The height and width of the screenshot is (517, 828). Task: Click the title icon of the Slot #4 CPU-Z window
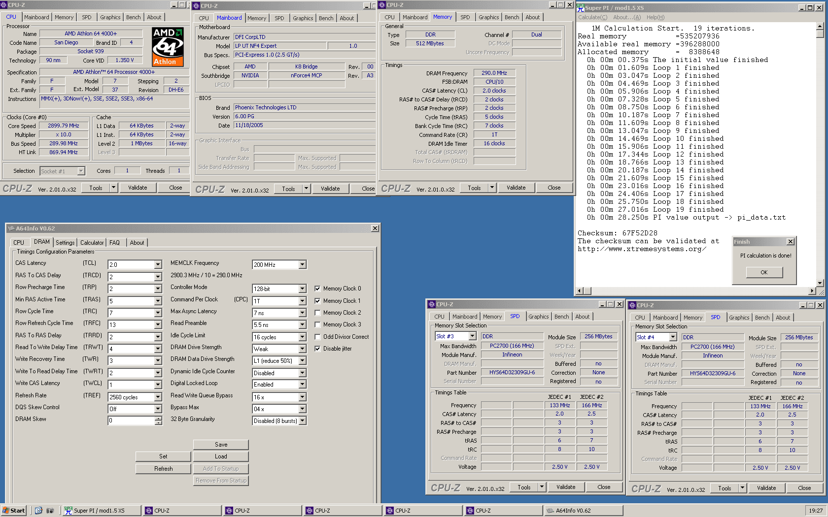point(632,305)
